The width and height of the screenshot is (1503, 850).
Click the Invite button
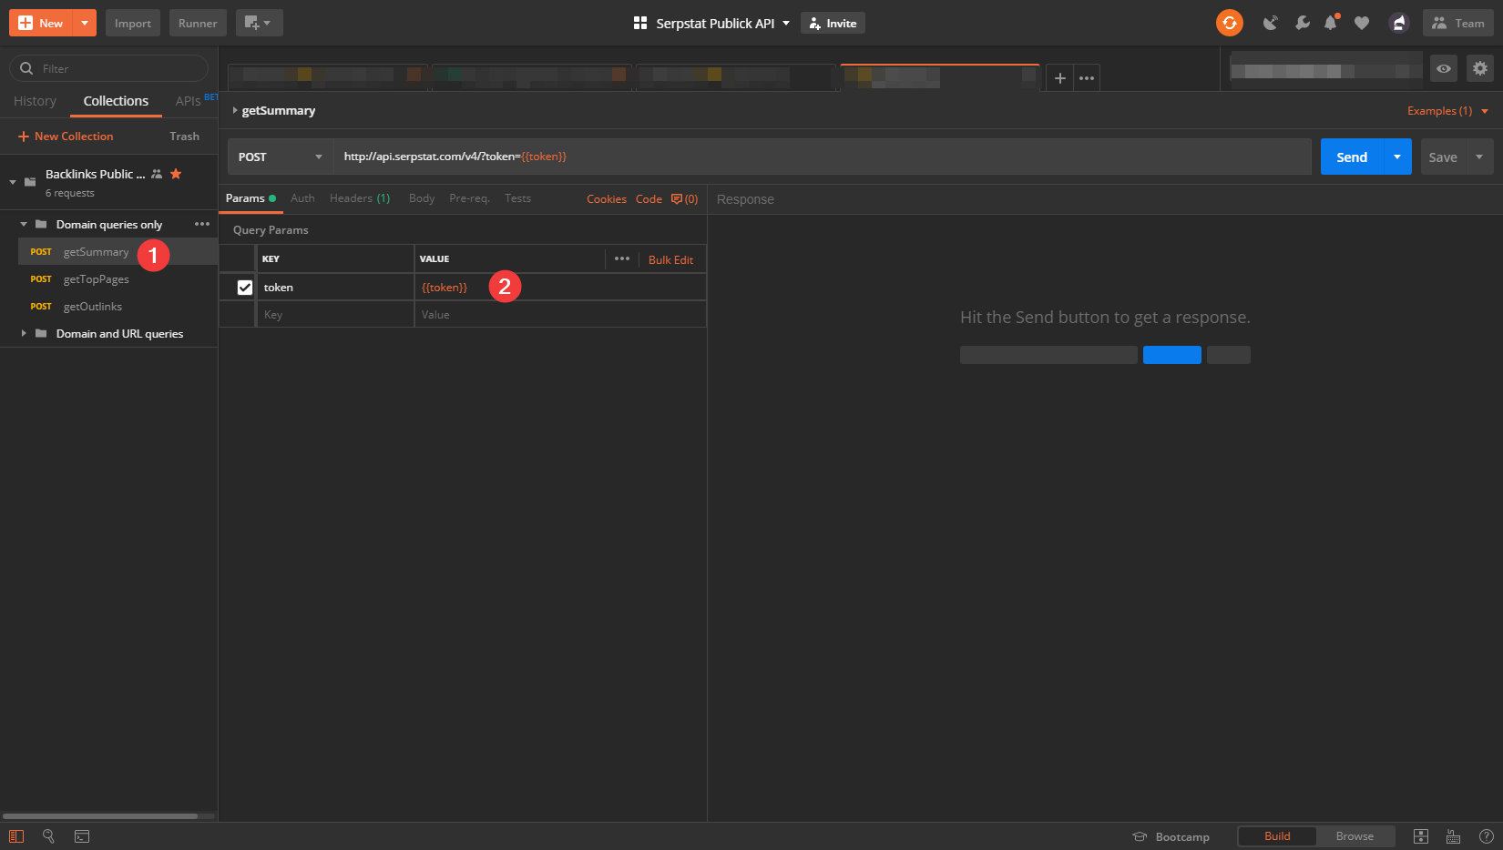833,23
